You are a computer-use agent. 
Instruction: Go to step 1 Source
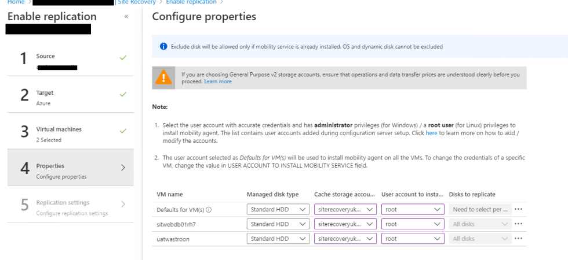70,58
